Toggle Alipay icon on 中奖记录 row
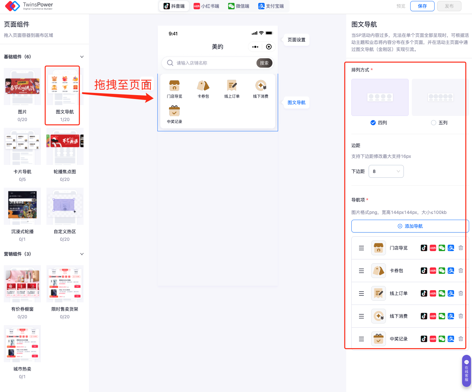472x392 pixels. coord(451,339)
